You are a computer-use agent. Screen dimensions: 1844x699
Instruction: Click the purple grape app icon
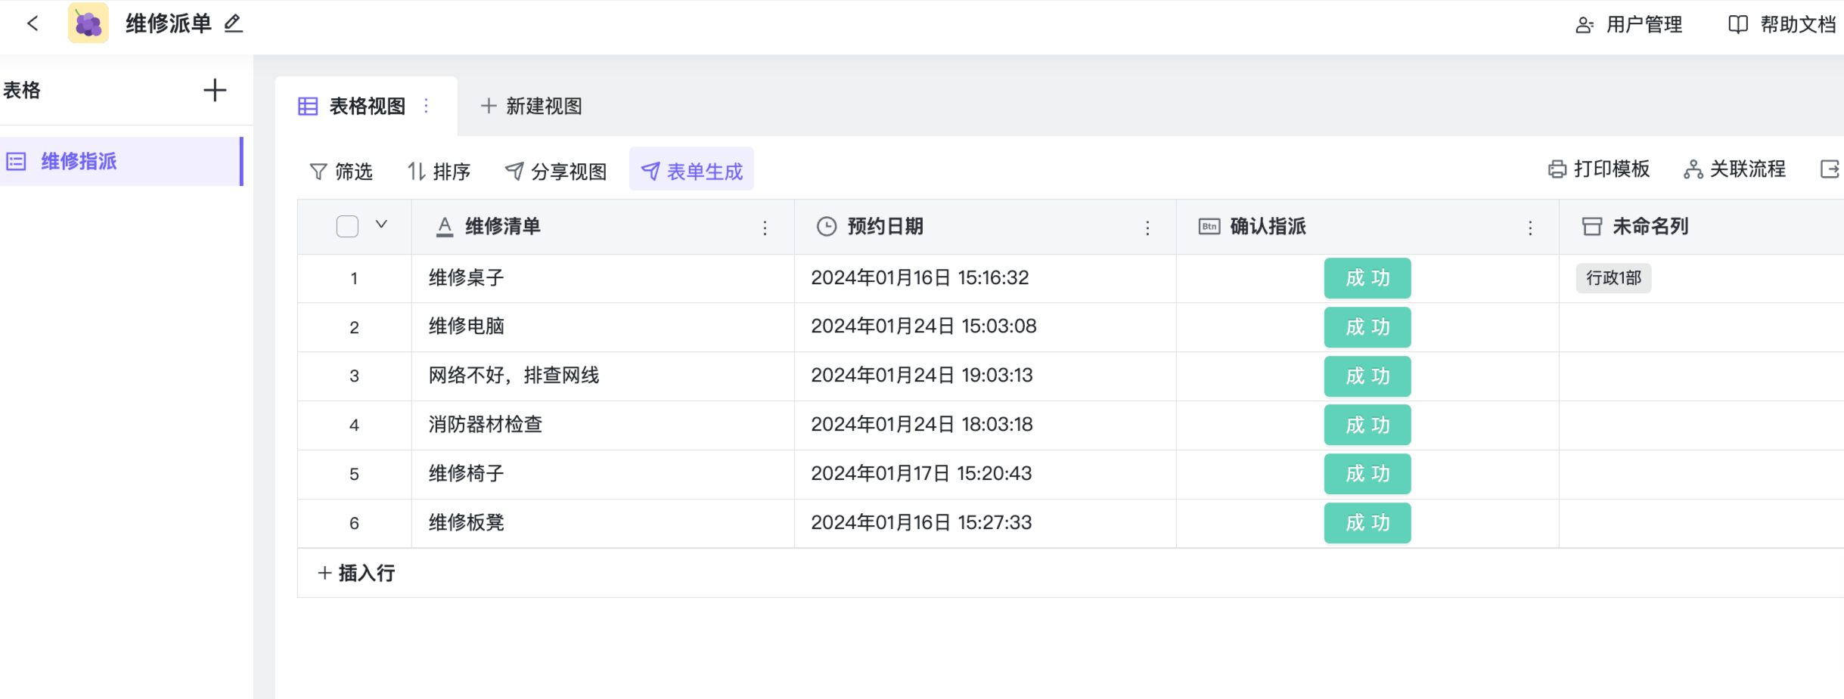[x=88, y=23]
